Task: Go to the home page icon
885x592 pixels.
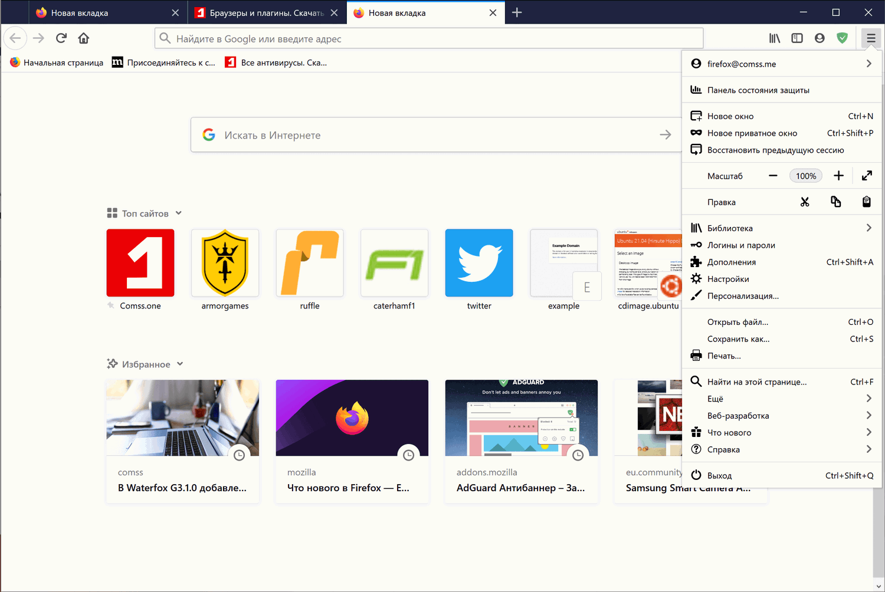Action: pos(84,38)
